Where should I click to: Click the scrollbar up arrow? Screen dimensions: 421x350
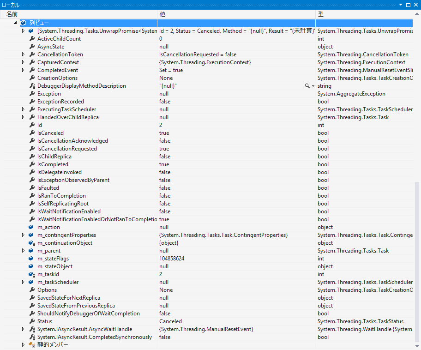click(x=417, y=14)
